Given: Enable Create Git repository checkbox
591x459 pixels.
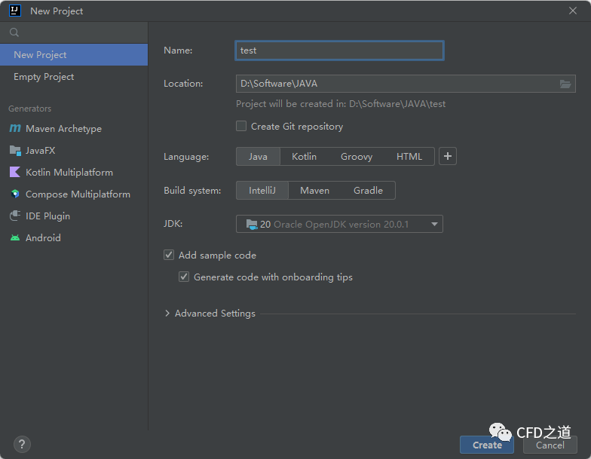Looking at the screenshot, I should coord(241,126).
